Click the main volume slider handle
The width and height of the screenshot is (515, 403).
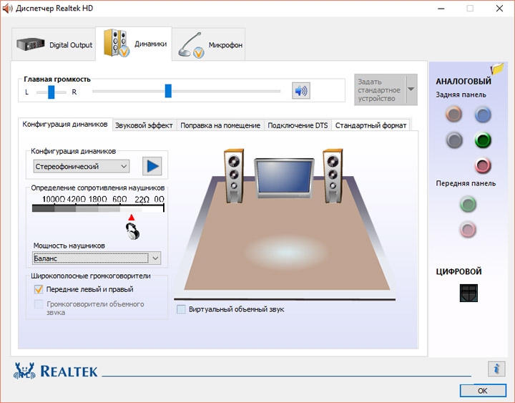click(x=168, y=91)
